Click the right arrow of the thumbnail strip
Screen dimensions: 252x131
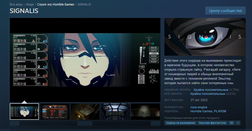tap(156, 124)
